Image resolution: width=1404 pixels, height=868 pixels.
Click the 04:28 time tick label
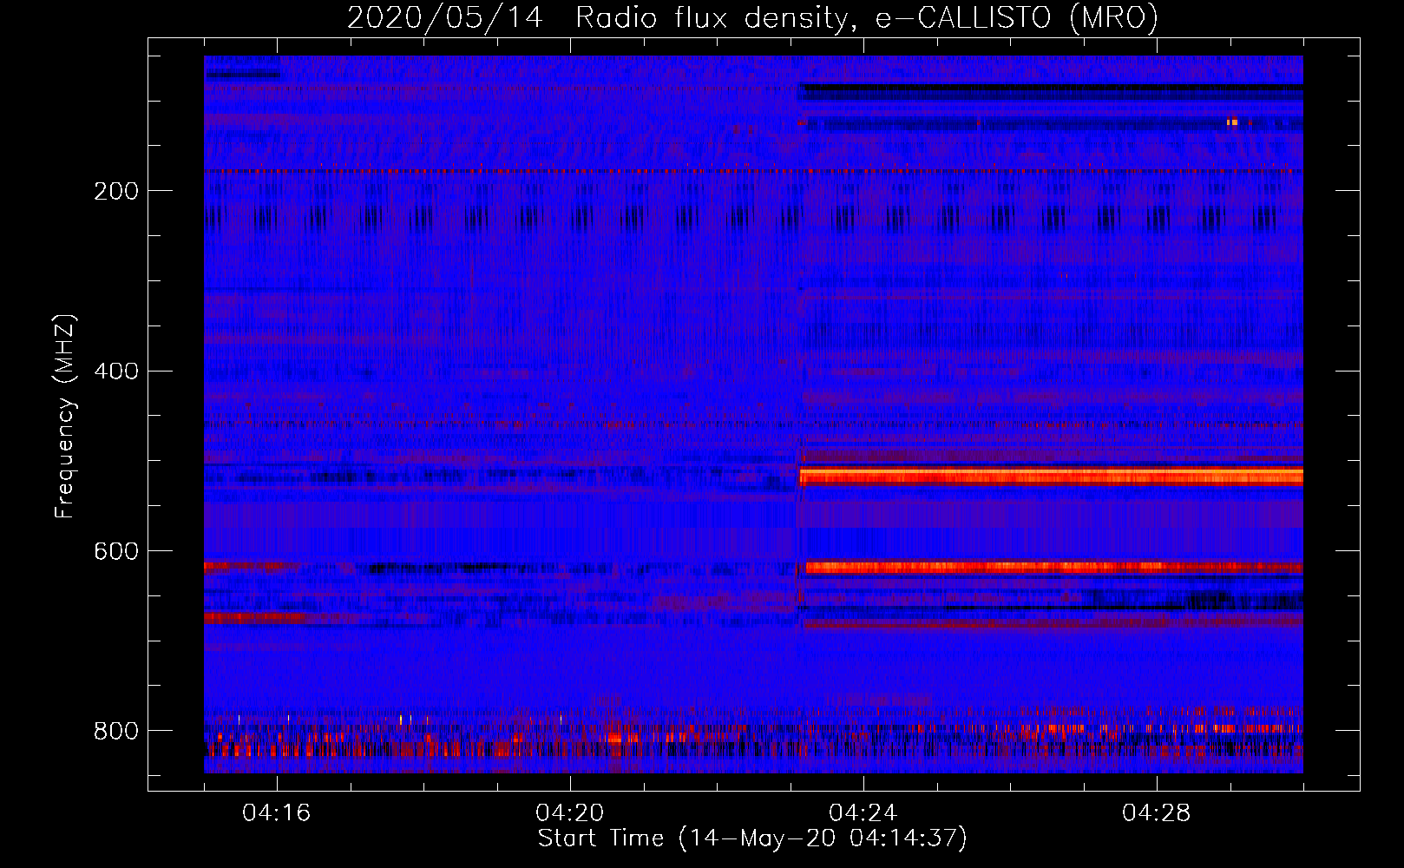coord(1157,812)
